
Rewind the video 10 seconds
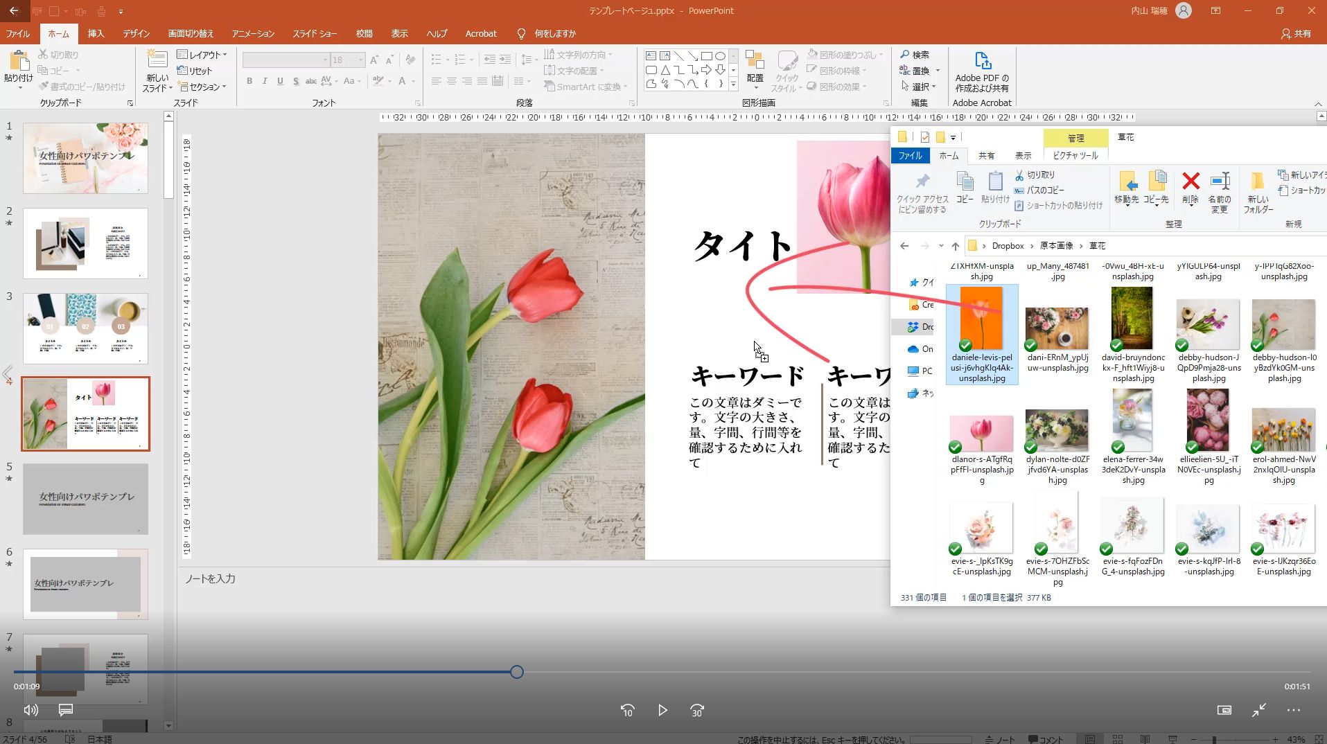point(627,710)
